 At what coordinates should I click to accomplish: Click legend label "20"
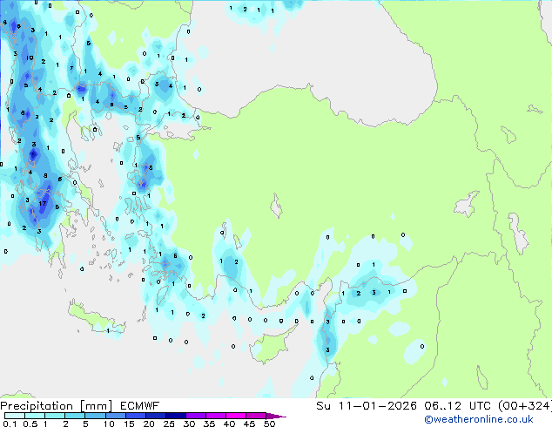(149, 424)
